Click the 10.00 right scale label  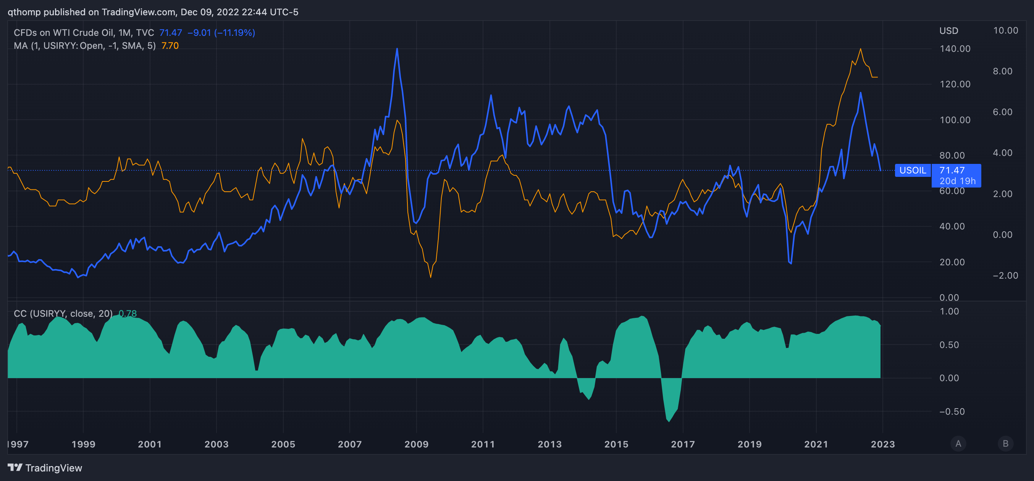pyautogui.click(x=1005, y=31)
